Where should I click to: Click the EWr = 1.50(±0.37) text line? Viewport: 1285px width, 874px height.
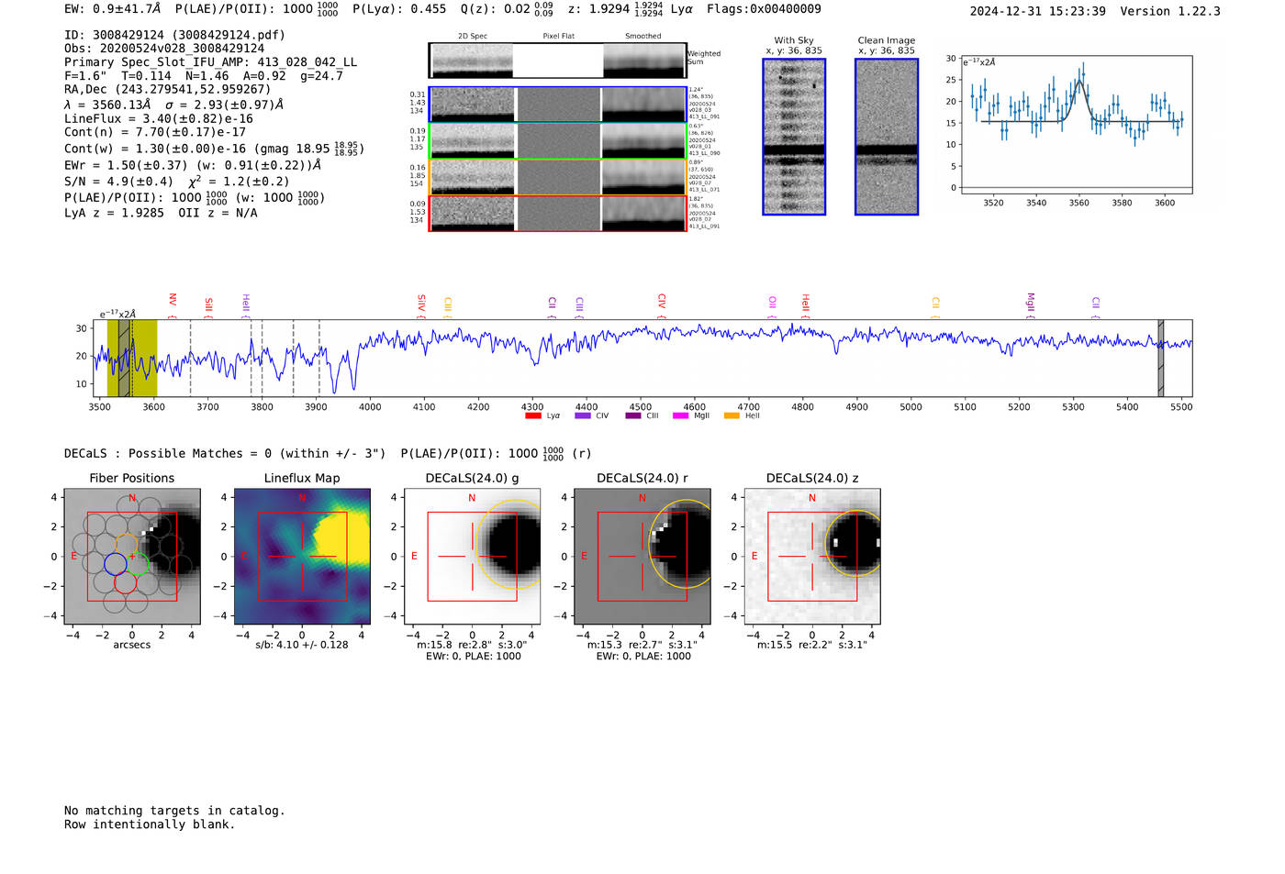[x=193, y=165]
